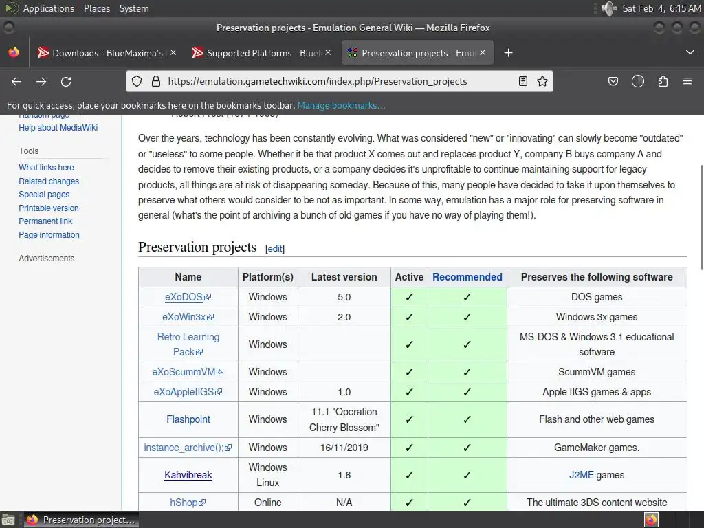Open the Places menu

pyautogui.click(x=96, y=8)
